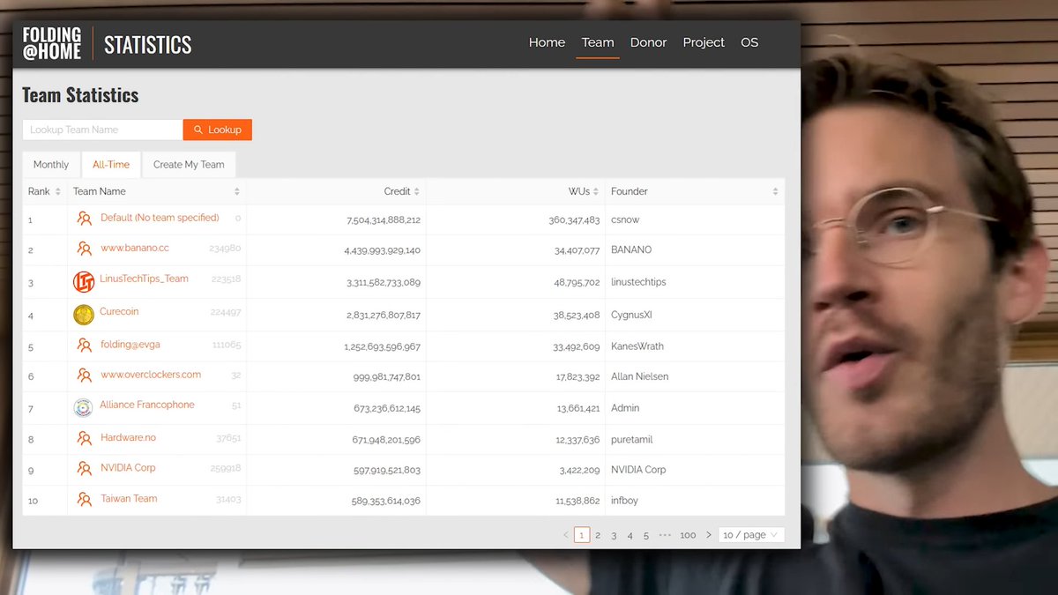The image size is (1058, 595).
Task: Jump ahead with pagination ellipsis
Action: pos(665,535)
